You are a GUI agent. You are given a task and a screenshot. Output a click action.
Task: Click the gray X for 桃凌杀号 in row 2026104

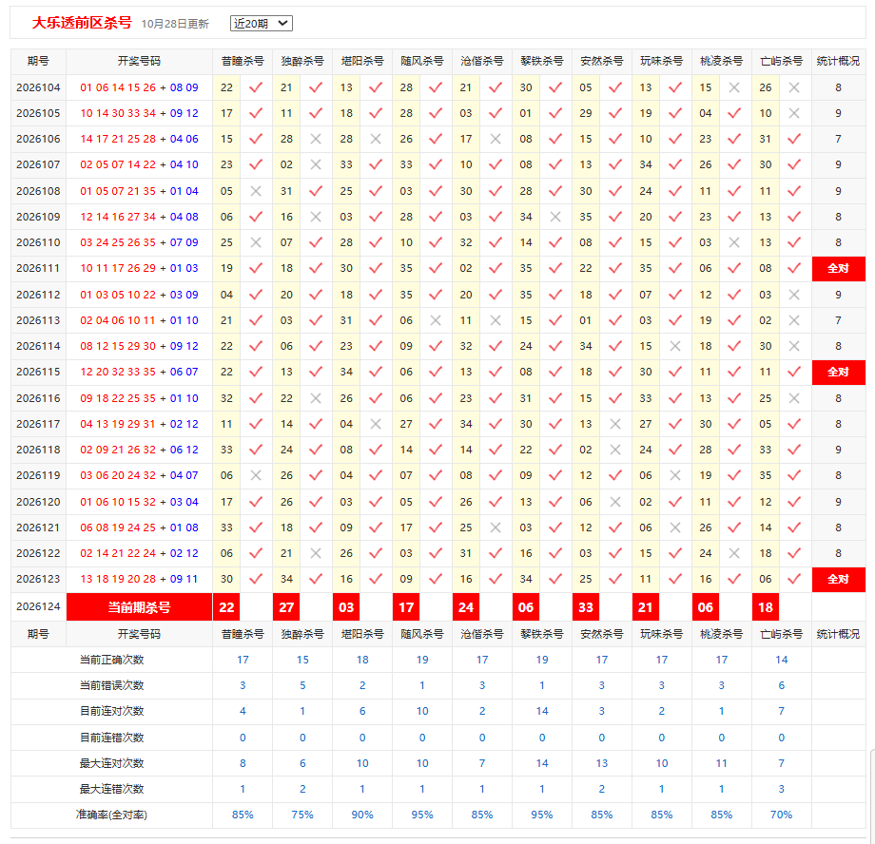pos(734,87)
